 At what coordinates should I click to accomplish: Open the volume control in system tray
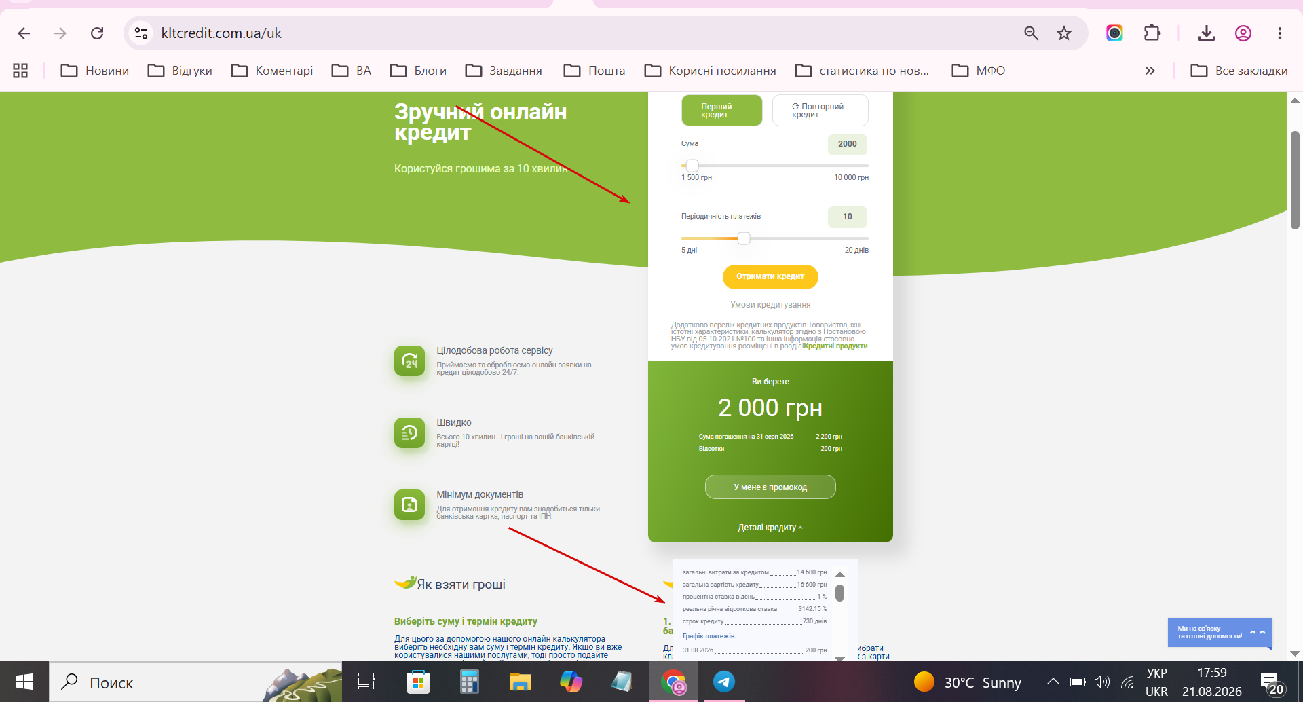[x=1102, y=682]
